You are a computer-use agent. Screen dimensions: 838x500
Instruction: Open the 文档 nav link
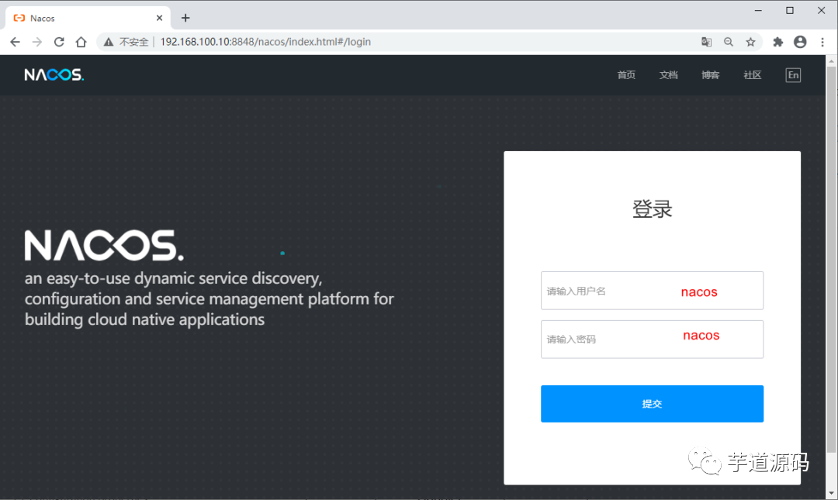tap(669, 74)
